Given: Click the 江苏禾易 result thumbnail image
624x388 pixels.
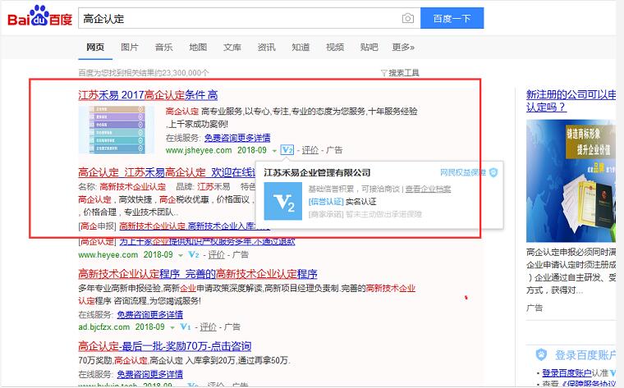Looking at the screenshot, I should pos(116,129).
